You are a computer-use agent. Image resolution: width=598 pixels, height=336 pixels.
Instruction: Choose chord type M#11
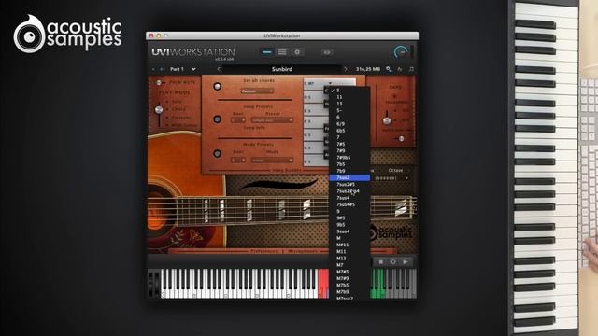click(349, 245)
